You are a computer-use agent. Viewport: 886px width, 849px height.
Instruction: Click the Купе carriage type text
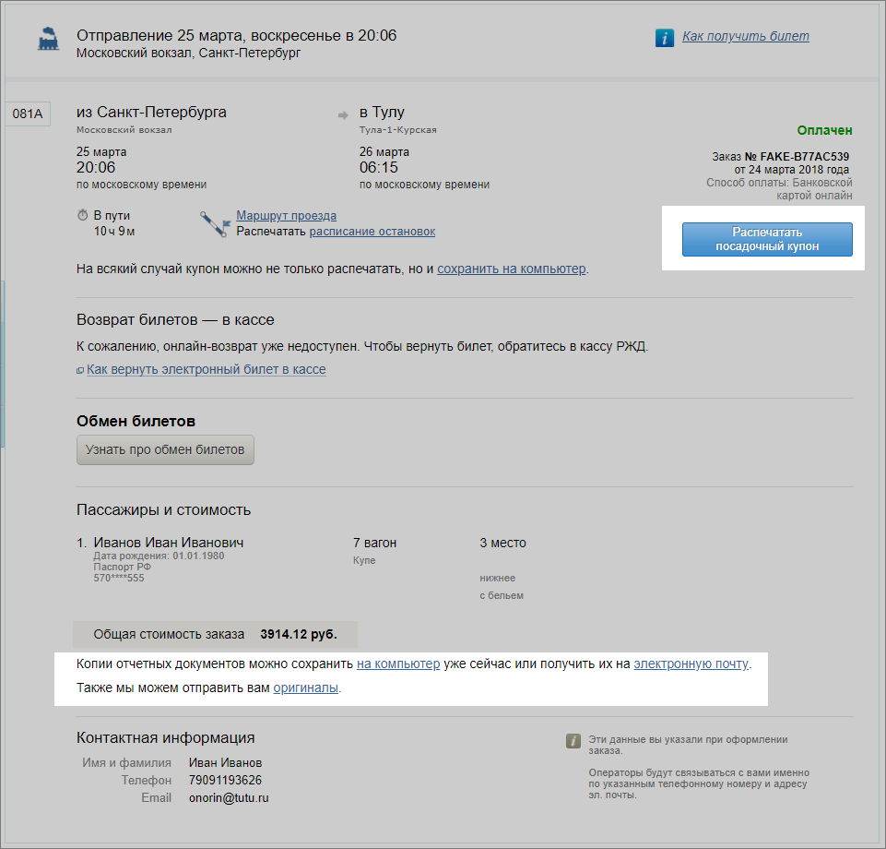click(x=364, y=560)
